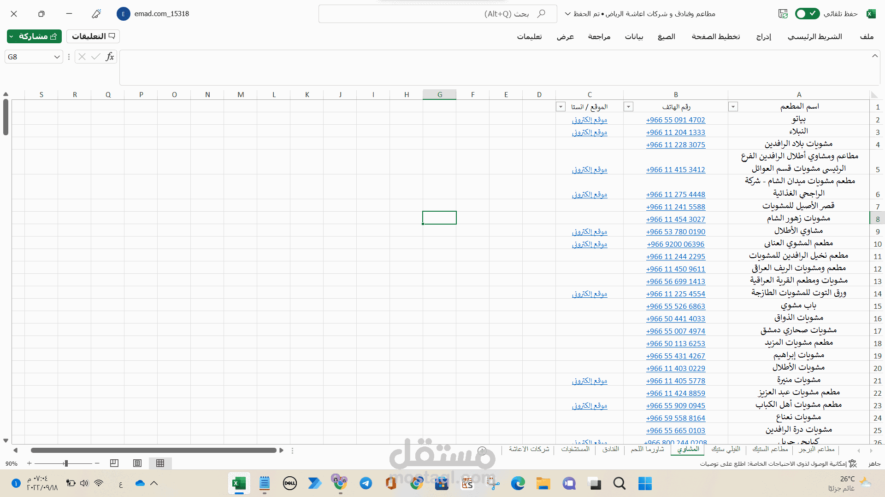Open the insert function fx button
The image size is (885, 497).
pyautogui.click(x=110, y=57)
